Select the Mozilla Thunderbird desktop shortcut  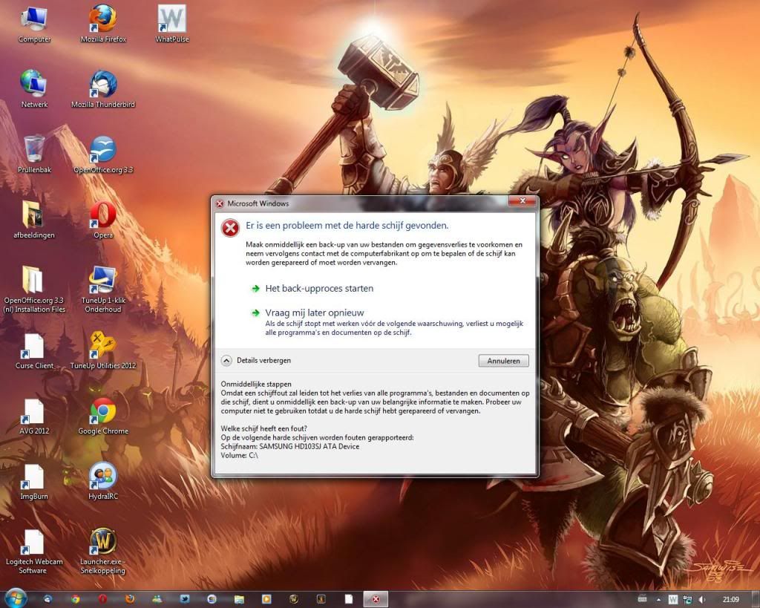[x=103, y=89]
